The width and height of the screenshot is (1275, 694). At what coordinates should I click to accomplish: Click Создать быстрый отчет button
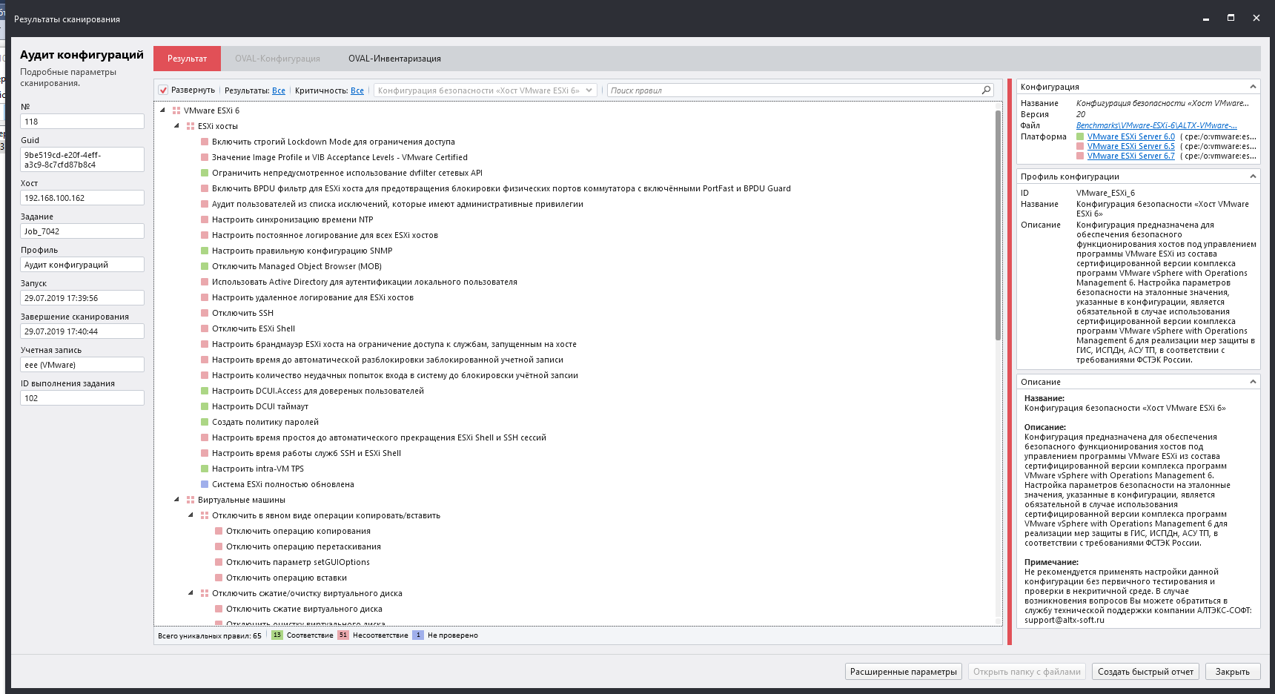[1145, 672]
